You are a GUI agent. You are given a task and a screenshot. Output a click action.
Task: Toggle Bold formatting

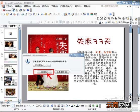pos(42,22)
